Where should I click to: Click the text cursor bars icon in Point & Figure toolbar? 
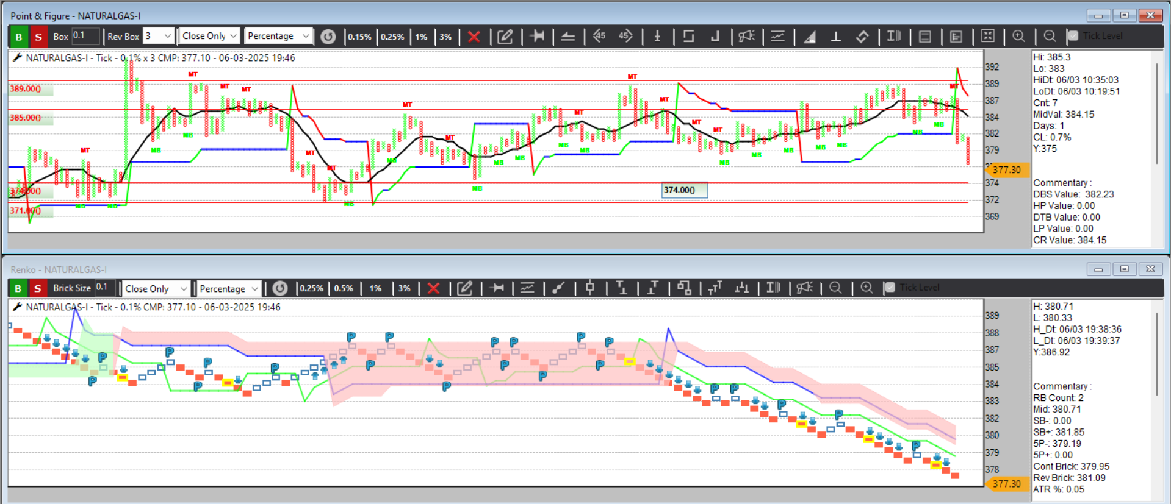coord(894,36)
